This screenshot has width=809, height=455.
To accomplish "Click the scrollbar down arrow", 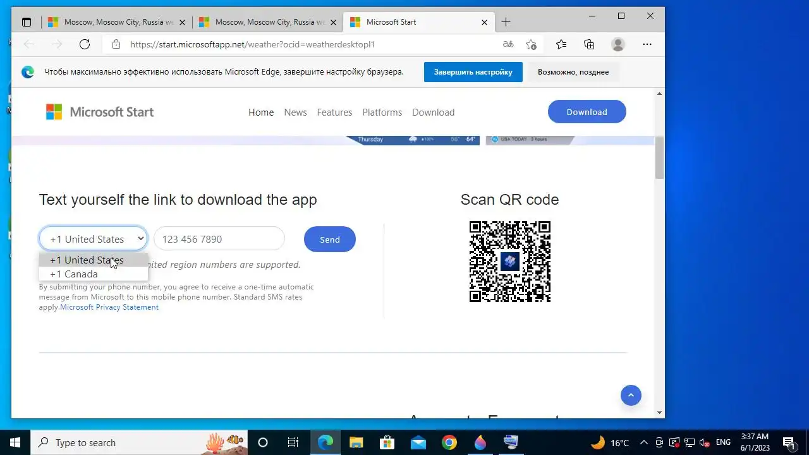I will tap(659, 413).
